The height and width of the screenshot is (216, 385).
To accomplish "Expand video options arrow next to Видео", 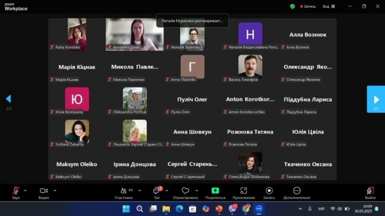I will 54,190.
